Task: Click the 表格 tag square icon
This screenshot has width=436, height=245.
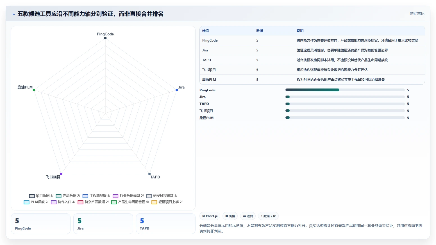Action: tap(227, 216)
